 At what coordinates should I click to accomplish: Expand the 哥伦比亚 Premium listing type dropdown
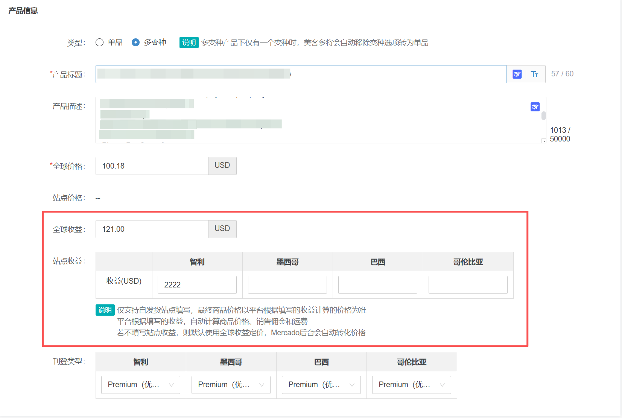click(411, 385)
